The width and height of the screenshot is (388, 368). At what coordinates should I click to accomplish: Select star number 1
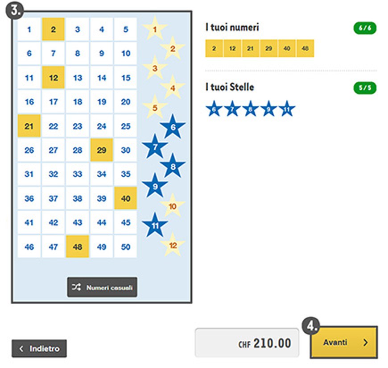pos(155,29)
